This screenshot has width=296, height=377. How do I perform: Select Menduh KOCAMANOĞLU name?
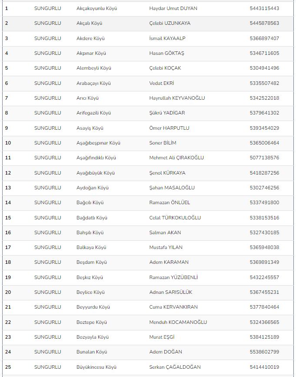[x=178, y=322]
